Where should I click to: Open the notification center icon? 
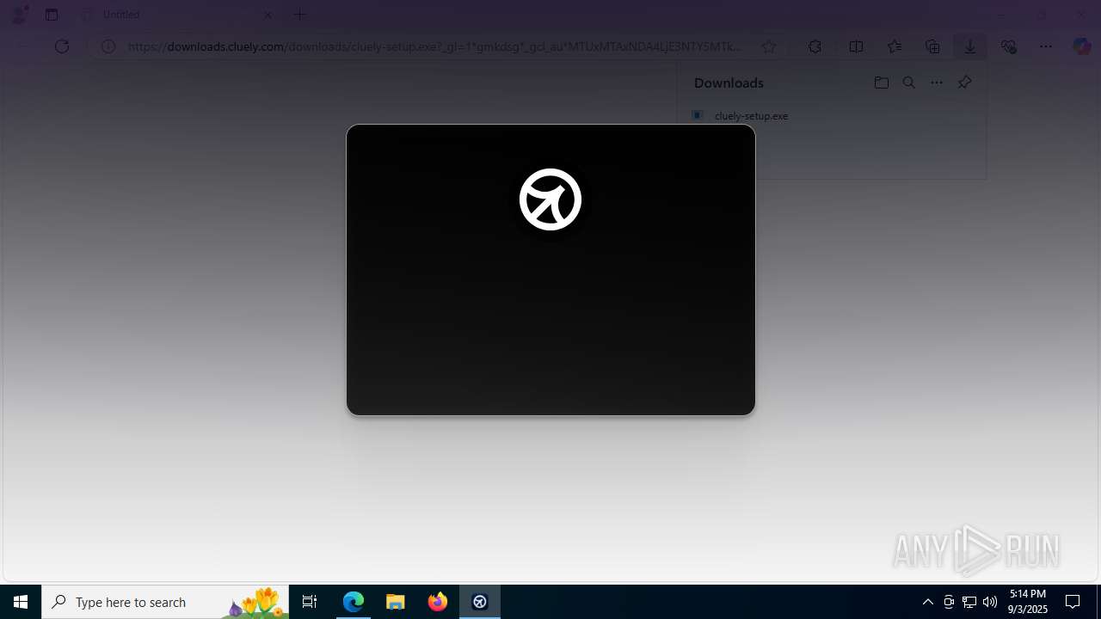(x=1073, y=602)
